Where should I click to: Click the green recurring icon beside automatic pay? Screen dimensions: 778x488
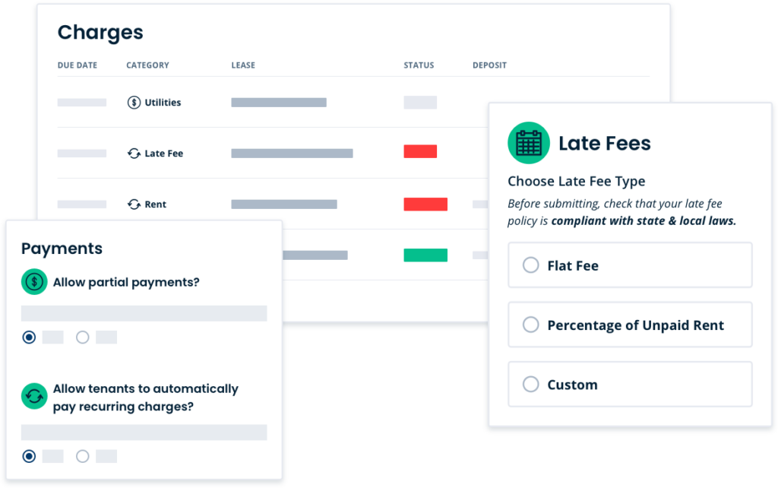click(x=34, y=396)
